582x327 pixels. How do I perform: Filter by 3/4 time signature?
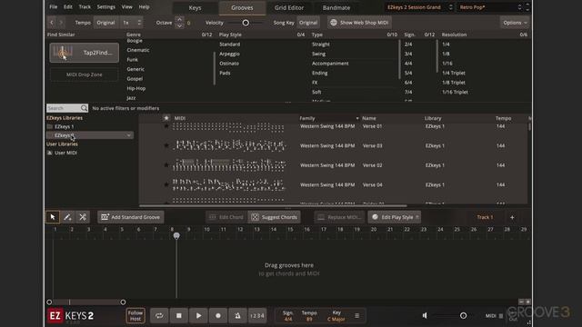click(408, 54)
